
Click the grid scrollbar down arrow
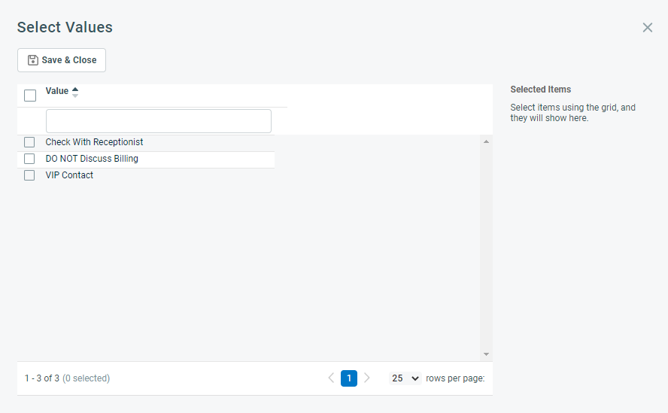click(486, 354)
